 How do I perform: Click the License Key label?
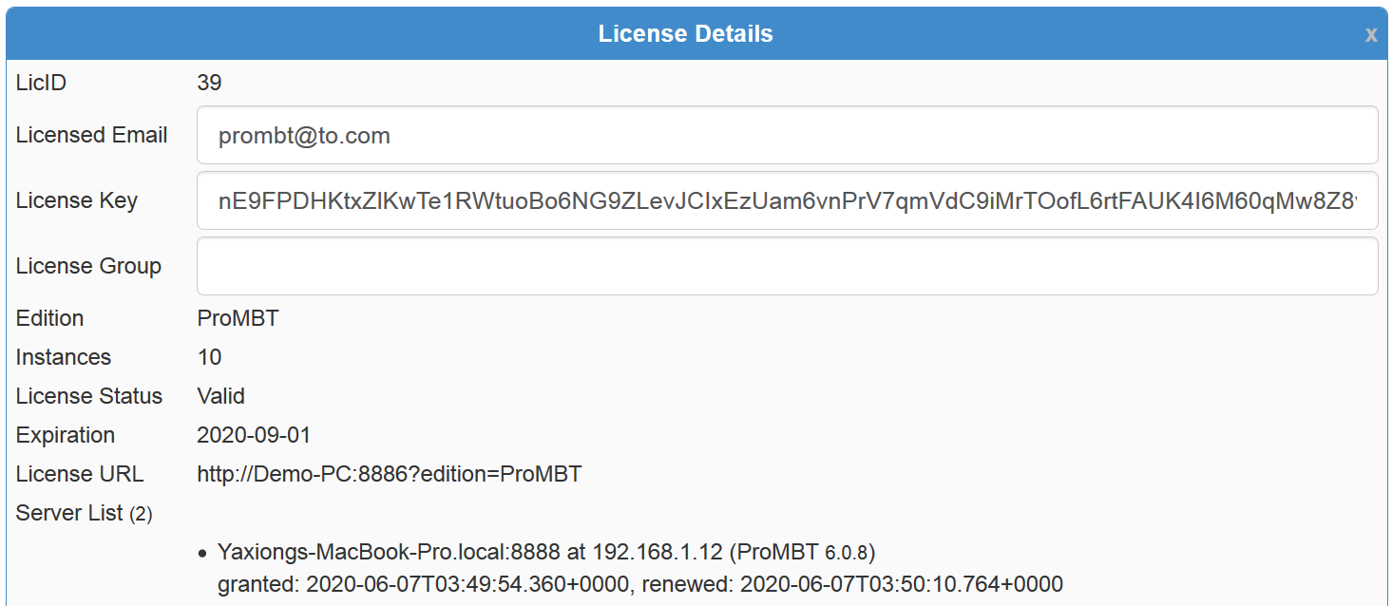click(77, 200)
